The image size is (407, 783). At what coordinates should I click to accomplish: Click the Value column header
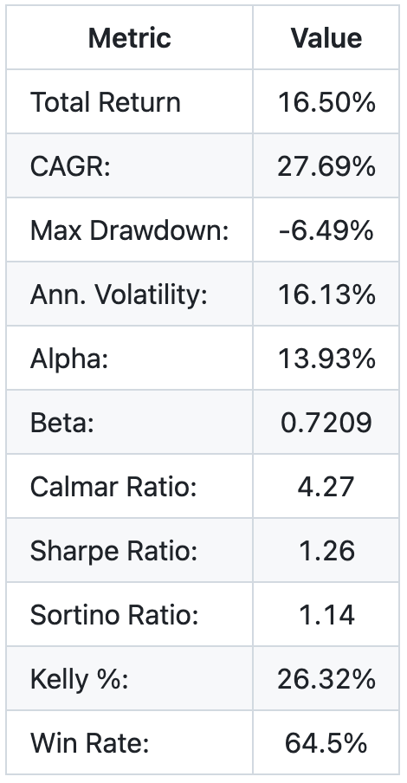(x=326, y=38)
